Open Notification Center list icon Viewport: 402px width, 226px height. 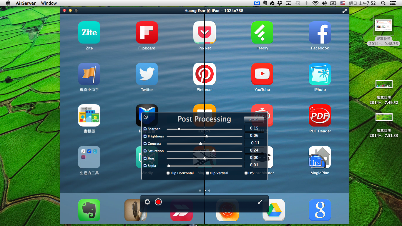tap(393, 3)
